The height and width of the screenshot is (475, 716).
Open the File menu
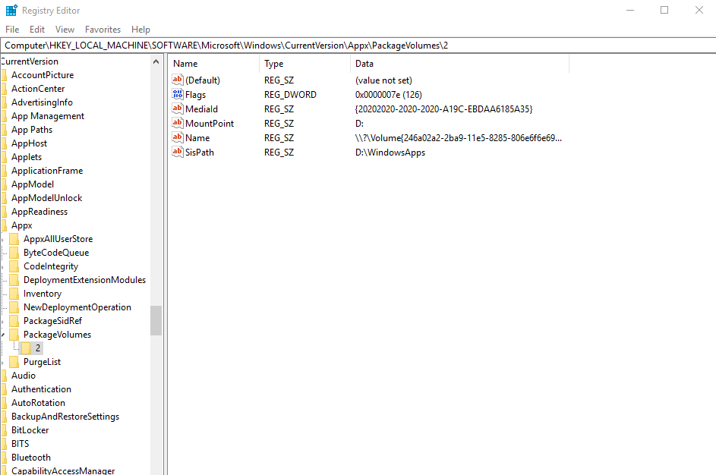(x=12, y=30)
